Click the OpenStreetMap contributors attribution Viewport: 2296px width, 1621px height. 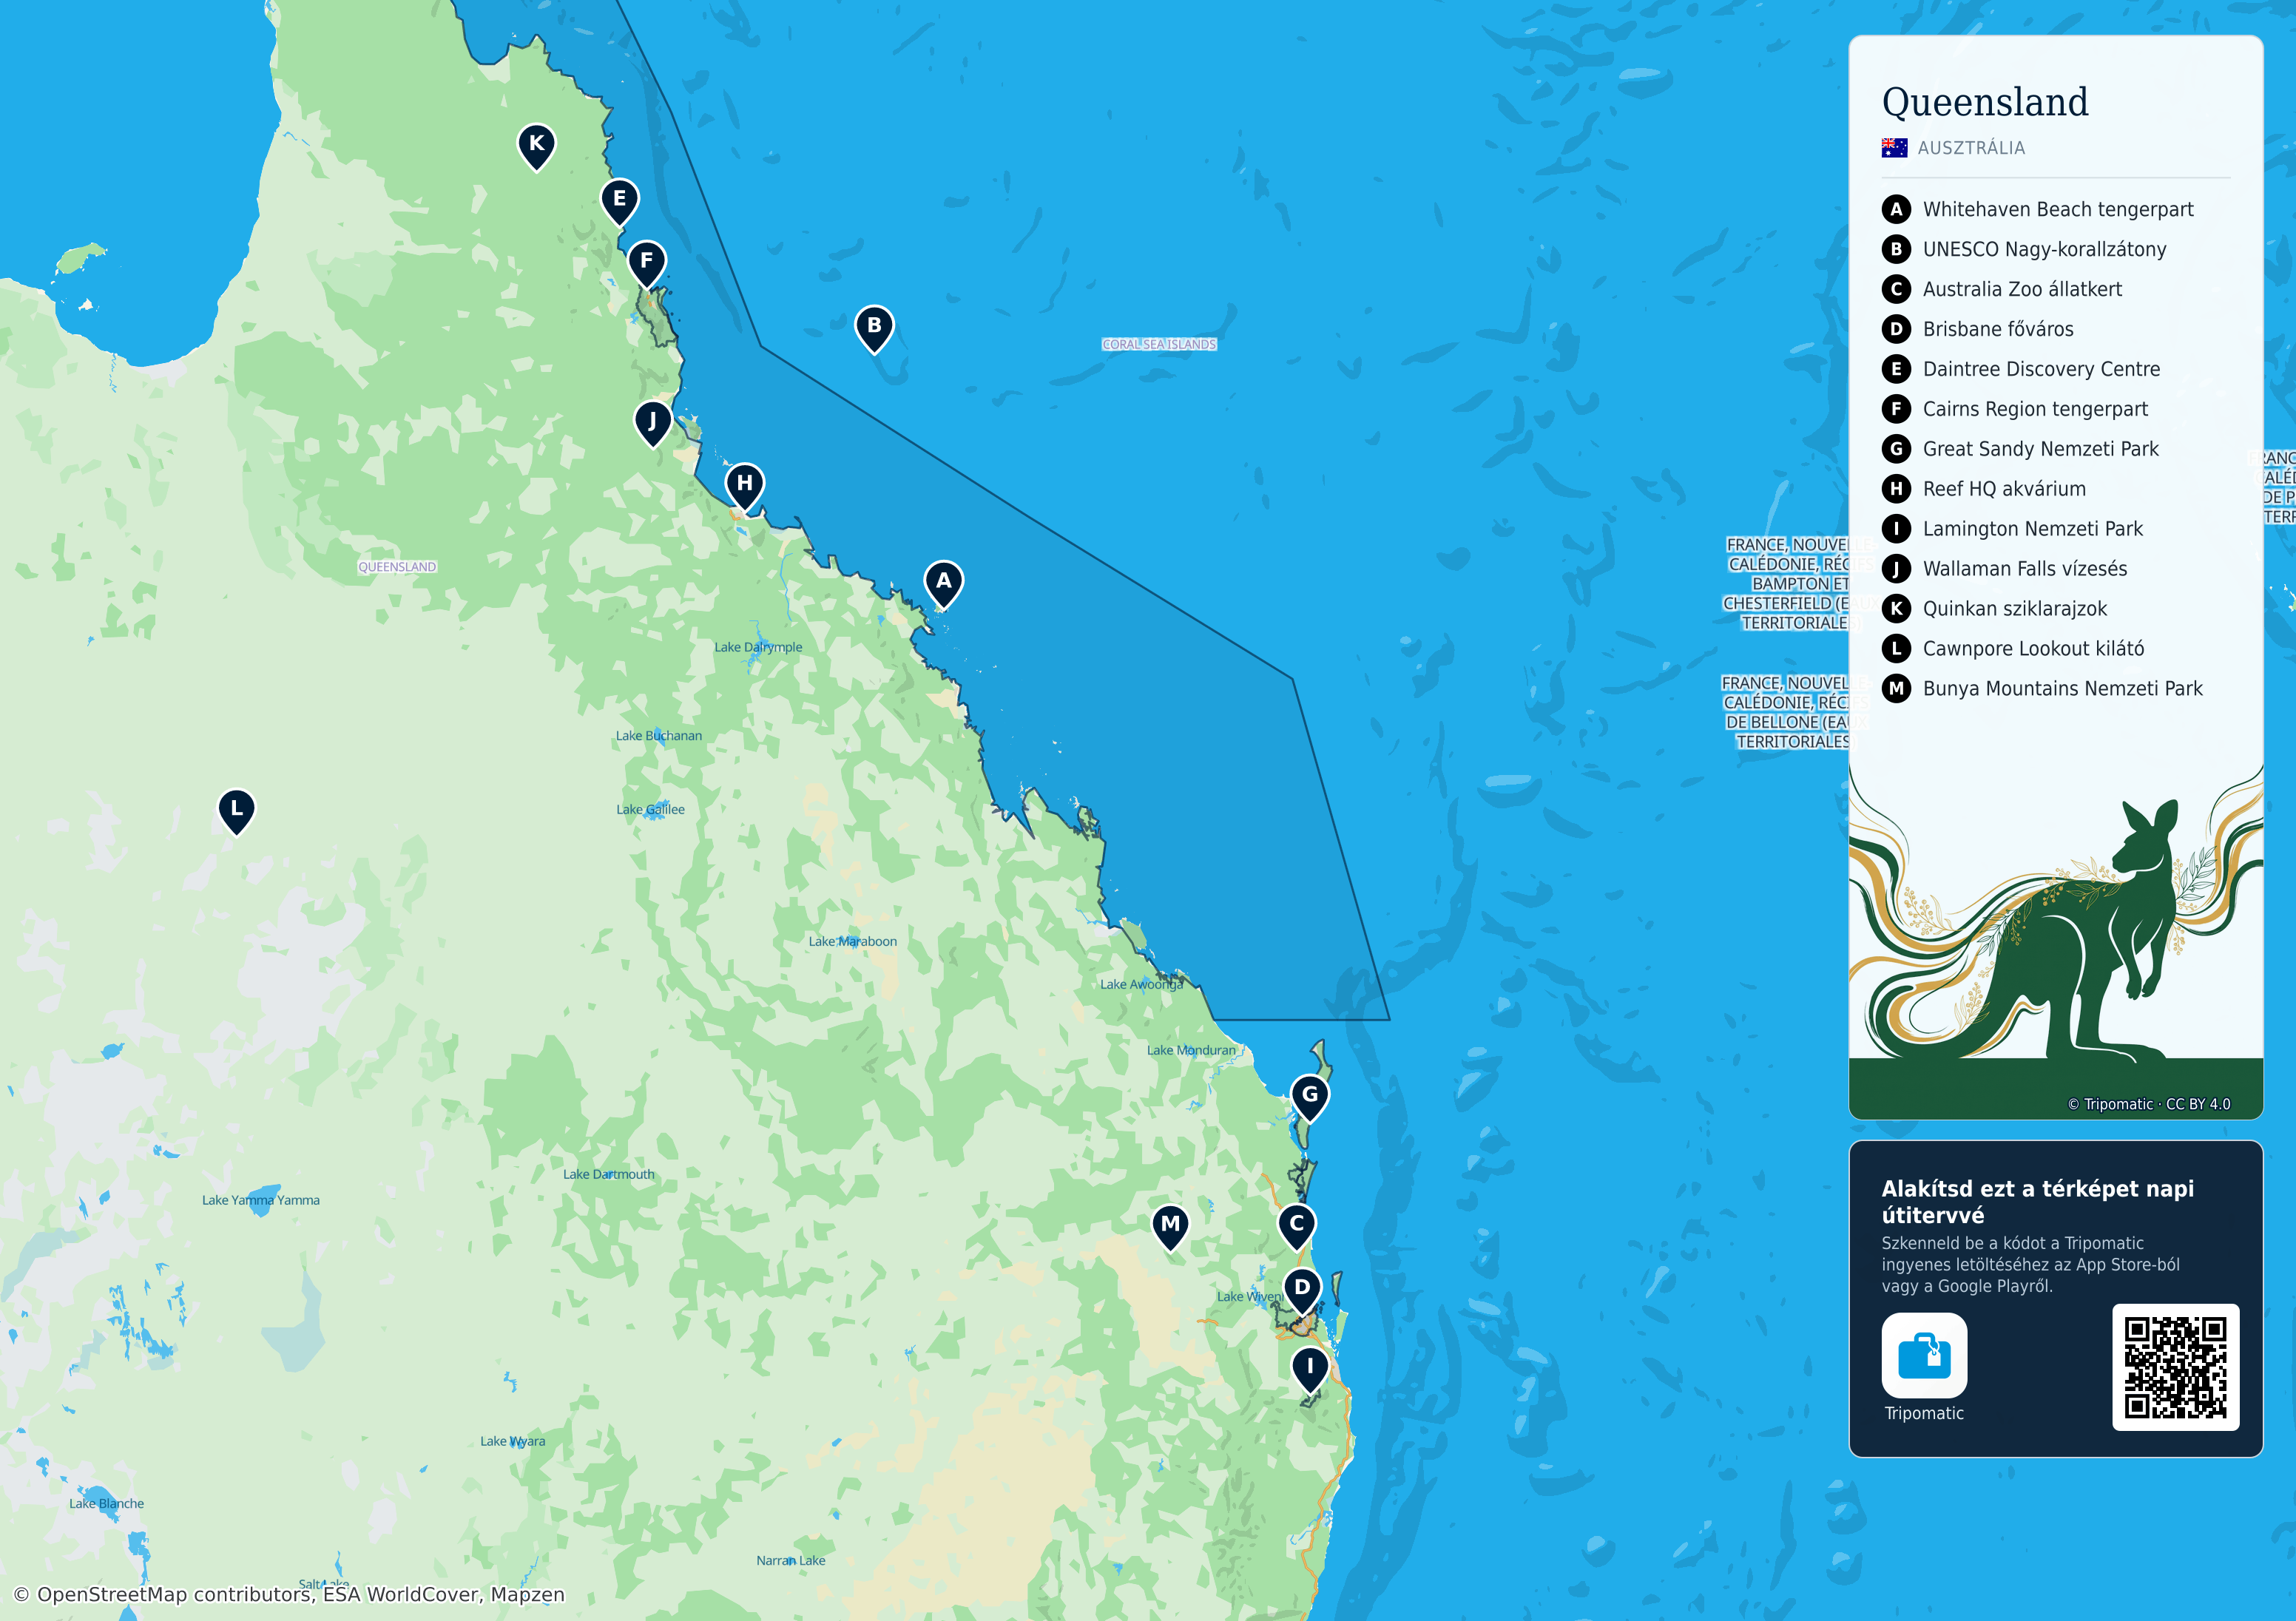289,1594
